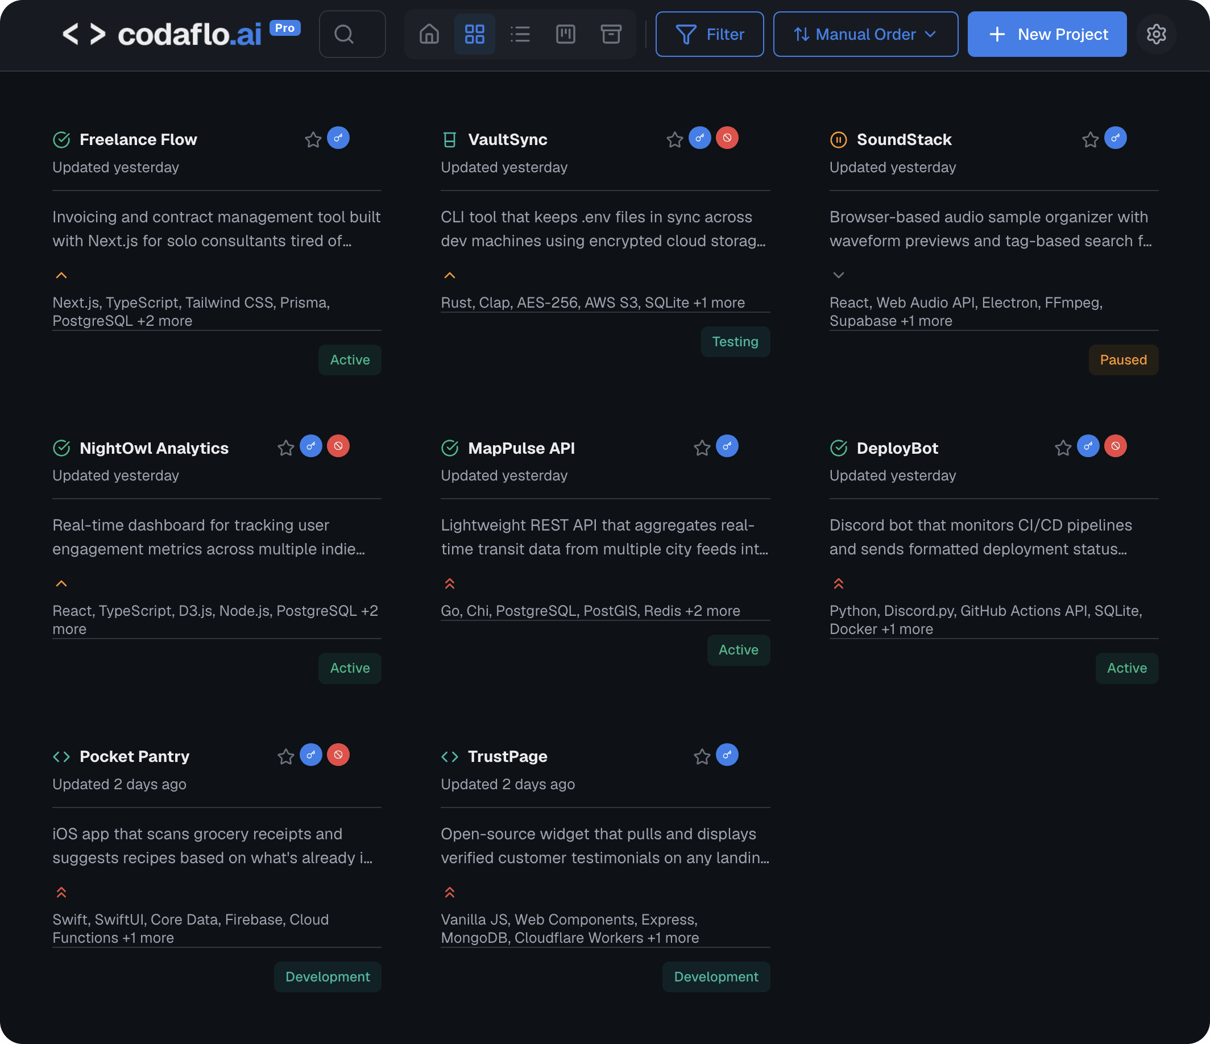Open the settings gear
This screenshot has width=1210, height=1044.
click(x=1157, y=34)
